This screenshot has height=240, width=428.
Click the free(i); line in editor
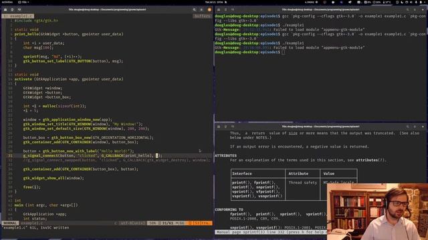click(31, 187)
